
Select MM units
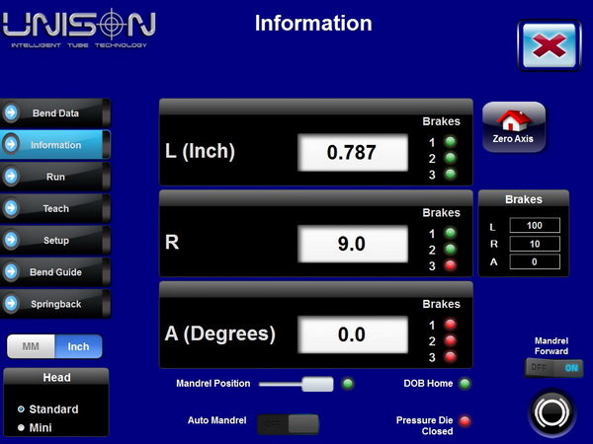tap(31, 347)
